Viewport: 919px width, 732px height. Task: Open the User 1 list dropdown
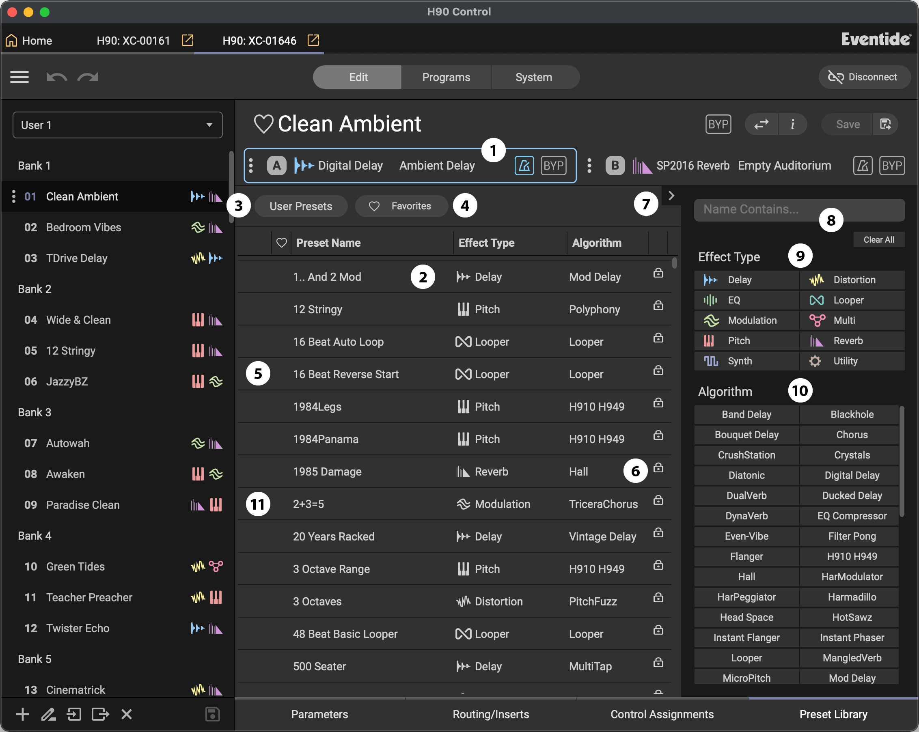pyautogui.click(x=118, y=125)
